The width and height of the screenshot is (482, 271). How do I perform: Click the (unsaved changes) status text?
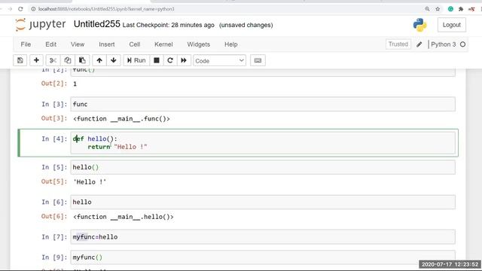[246, 25]
